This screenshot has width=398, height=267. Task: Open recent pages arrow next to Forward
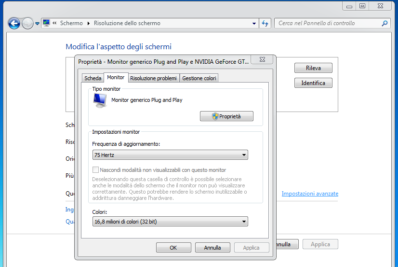pyautogui.click(x=37, y=24)
